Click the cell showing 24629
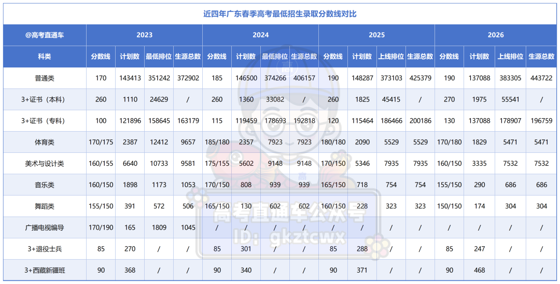 click(159, 100)
